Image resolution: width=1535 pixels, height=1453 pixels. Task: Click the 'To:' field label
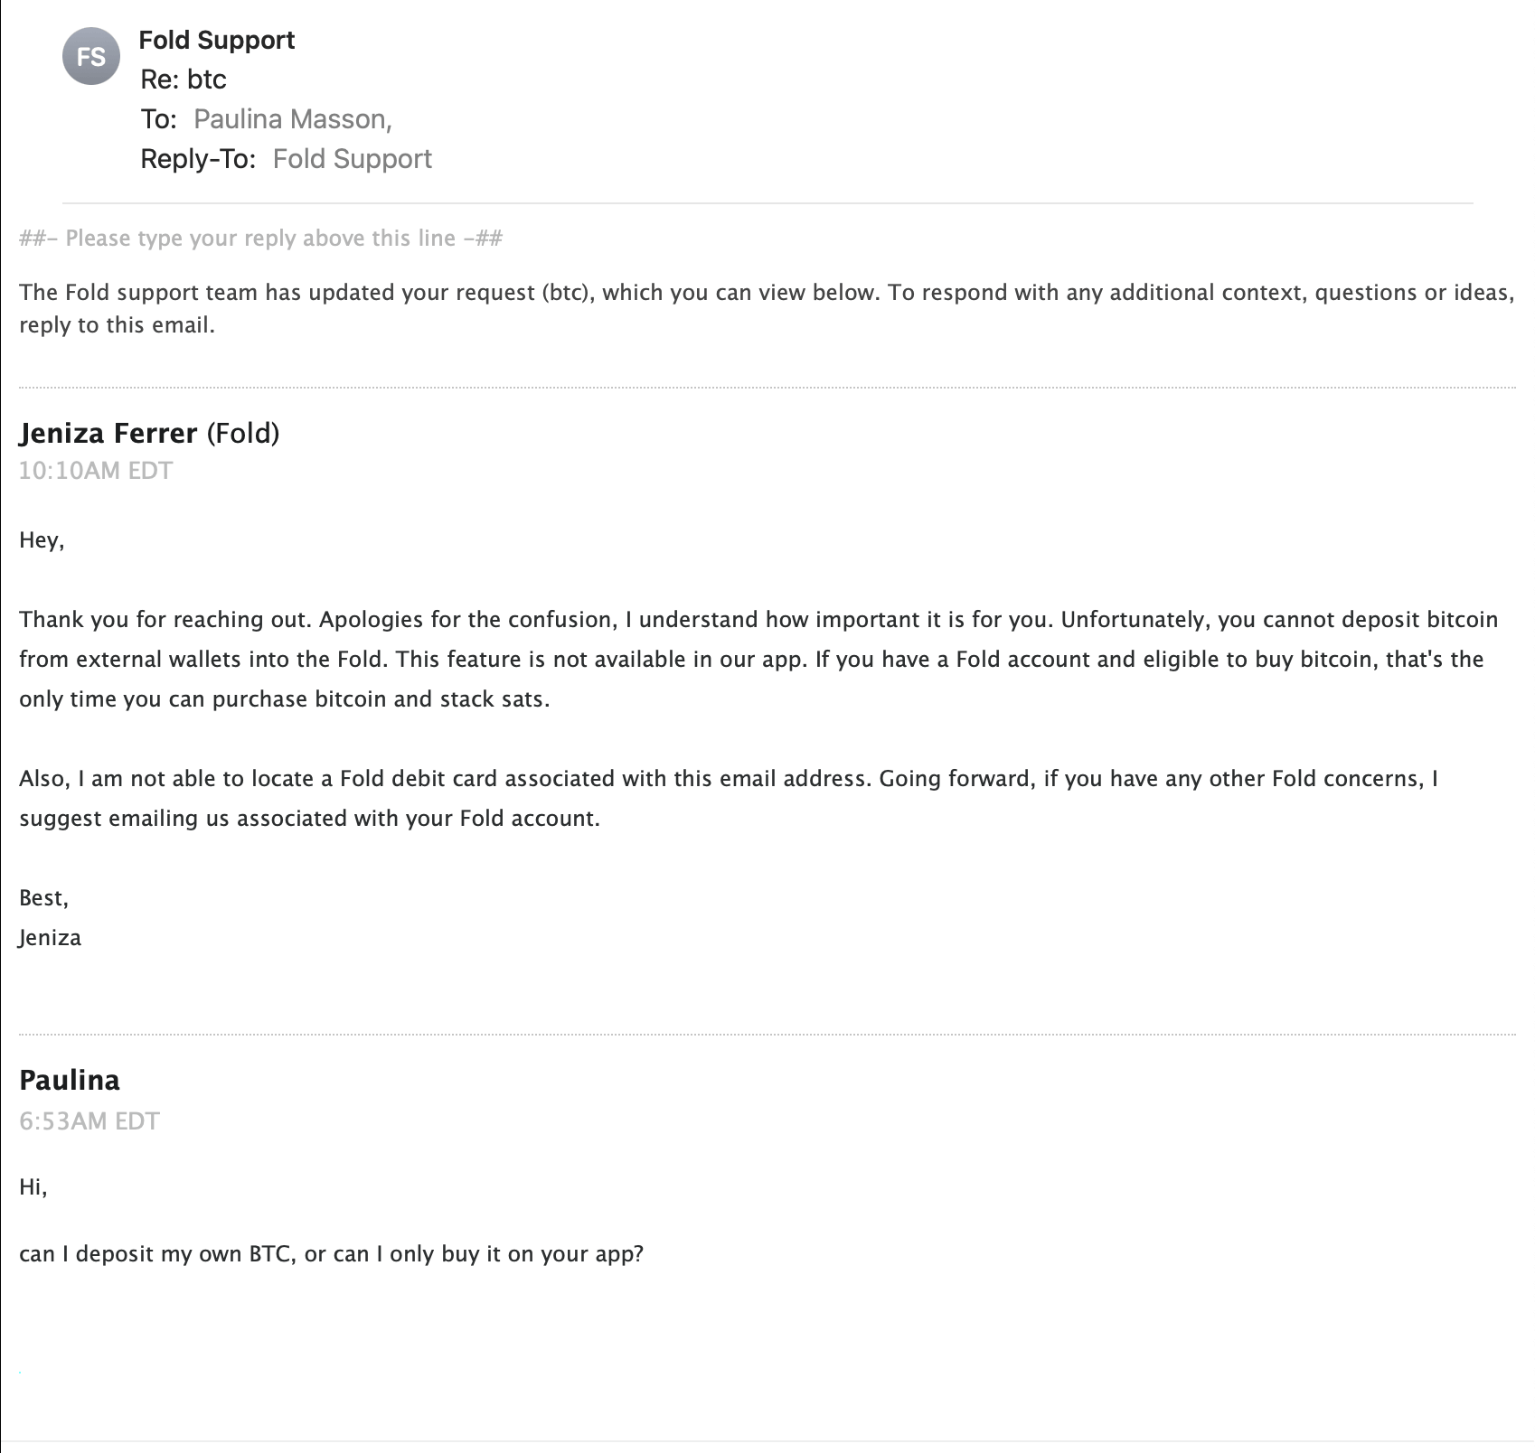pos(159,119)
